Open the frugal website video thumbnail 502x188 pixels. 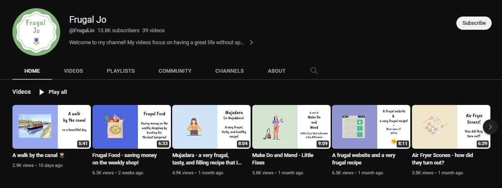(x=371, y=127)
